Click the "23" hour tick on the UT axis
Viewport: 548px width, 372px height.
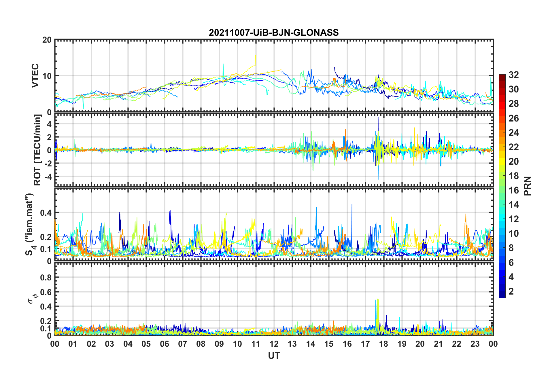(x=475, y=344)
